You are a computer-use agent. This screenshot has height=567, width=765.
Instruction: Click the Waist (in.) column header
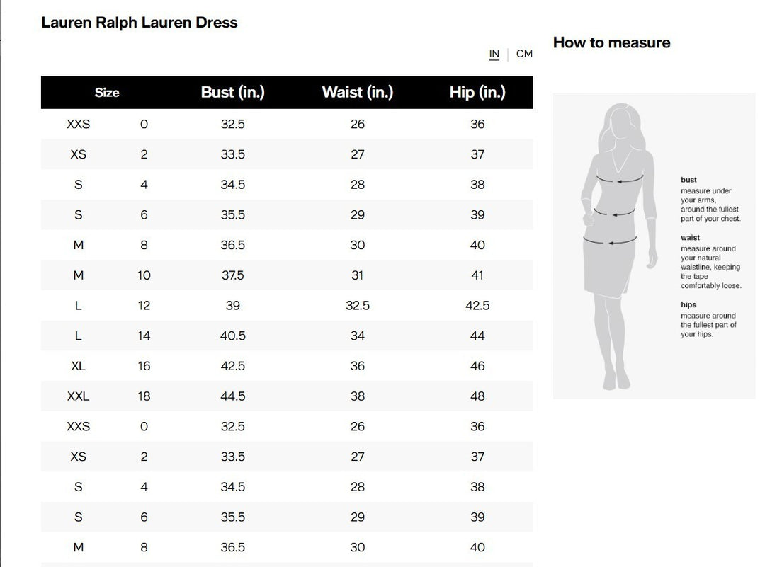358,92
